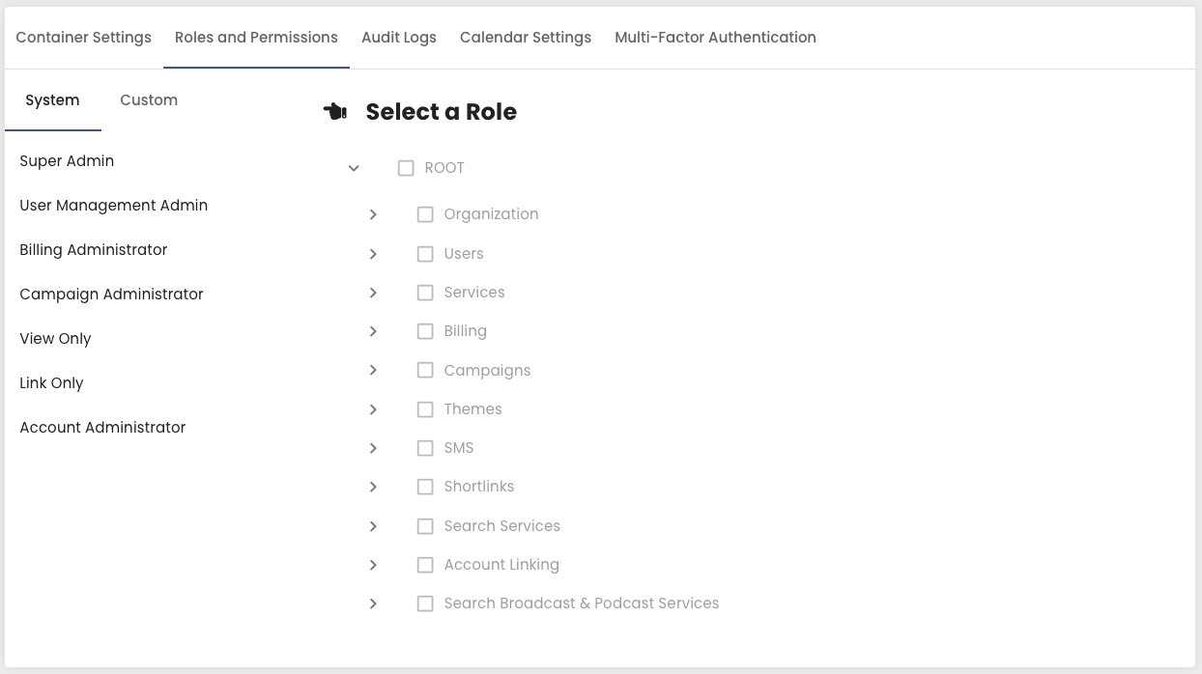The image size is (1202, 674).
Task: Expand the Themes permission branch
Action: tap(373, 409)
